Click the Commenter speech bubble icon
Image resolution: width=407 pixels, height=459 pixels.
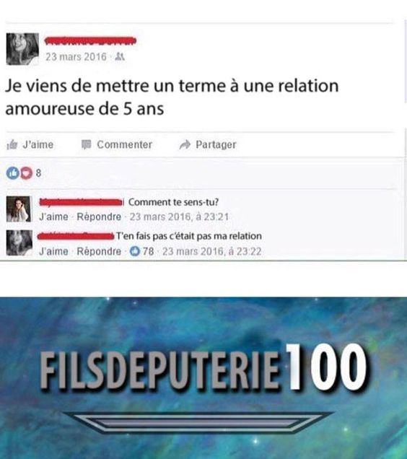pos(86,144)
